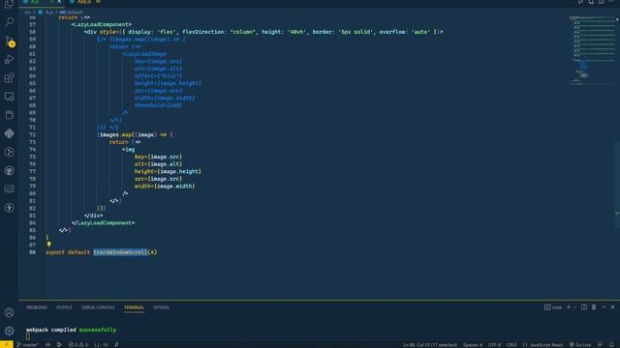
Task: Switch to the DEBUG CONSOLE tab
Action: pos(98,307)
